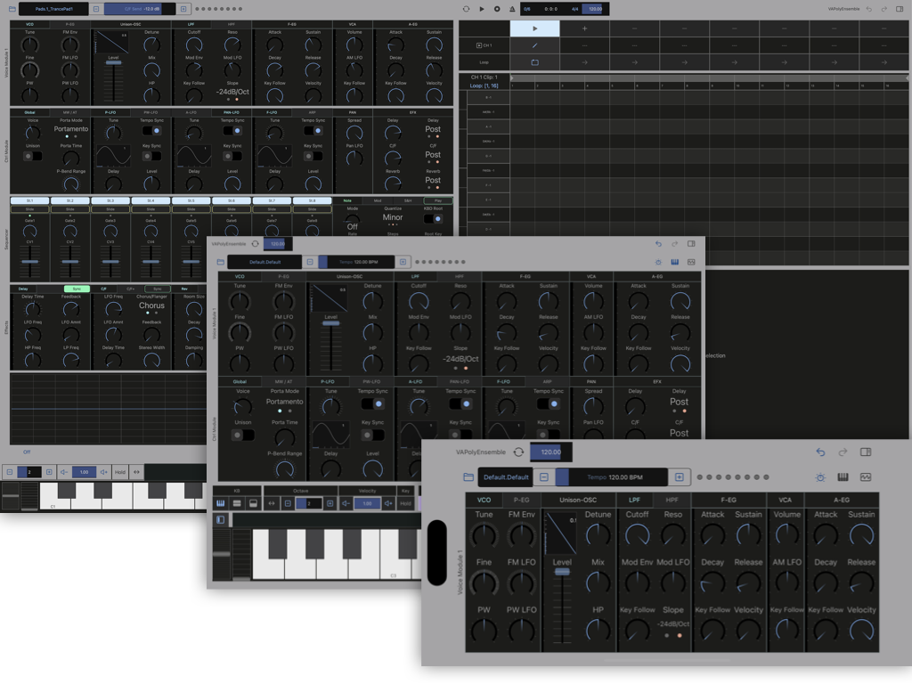Click the CH 1 channel play icon
The image size is (912, 684).
(478, 45)
